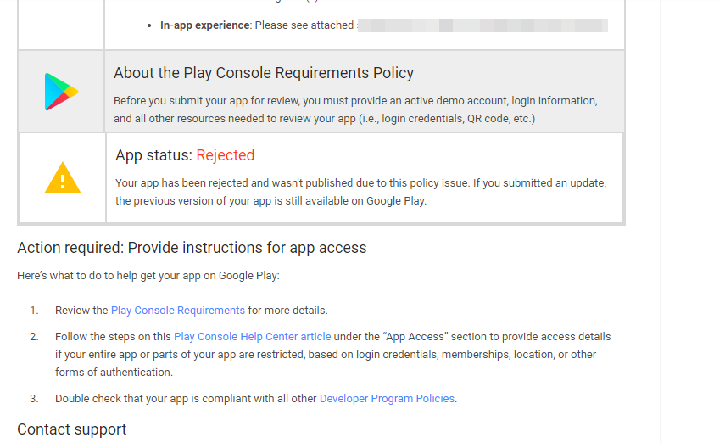Click the blurred attachment text after "Please see attached"

pyautogui.click(x=482, y=25)
